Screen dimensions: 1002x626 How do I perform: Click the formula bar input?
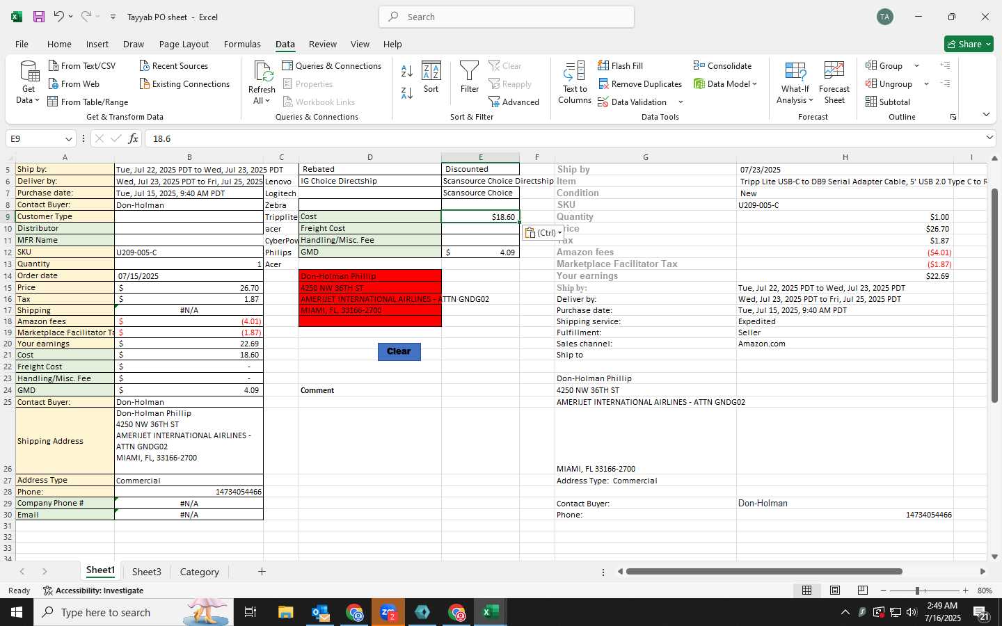pos(564,138)
